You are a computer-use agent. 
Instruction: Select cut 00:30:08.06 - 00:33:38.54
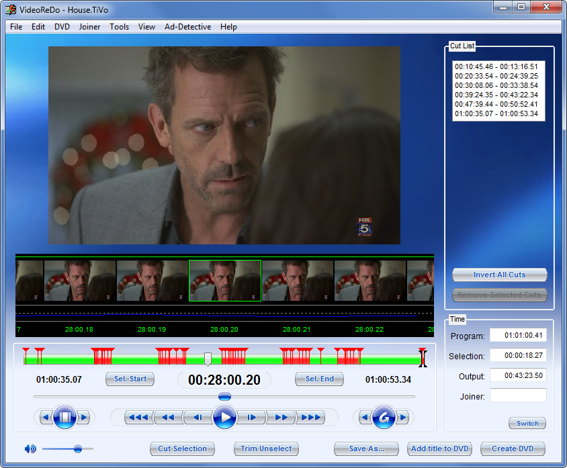coord(496,85)
